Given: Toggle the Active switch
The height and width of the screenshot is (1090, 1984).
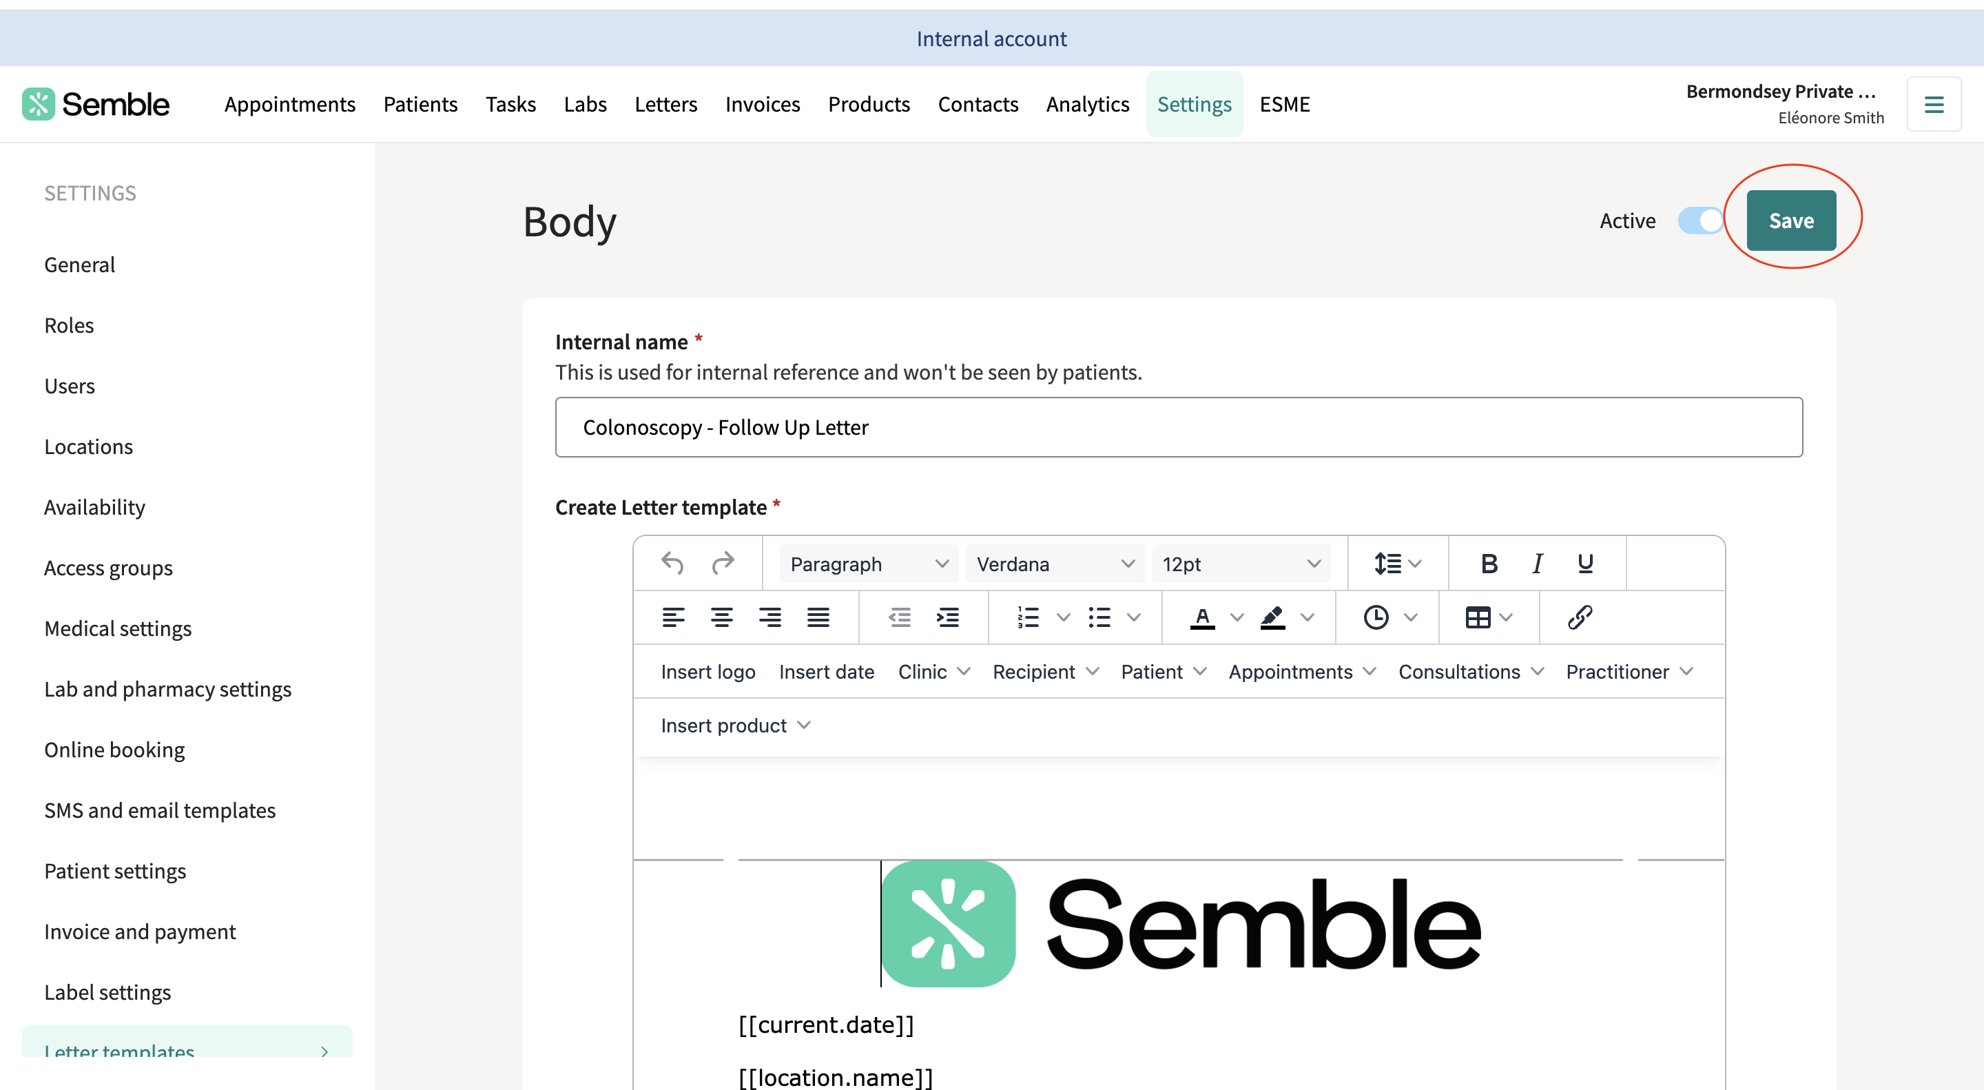Looking at the screenshot, I should click(x=1701, y=220).
